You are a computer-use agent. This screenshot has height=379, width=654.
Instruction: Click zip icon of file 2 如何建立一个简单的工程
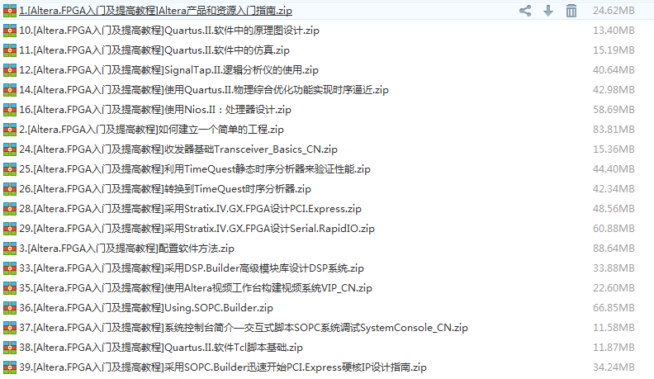pos(10,130)
